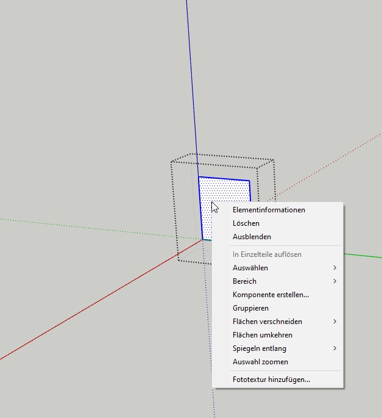This screenshot has height=418, width=382.
Task: Reverse faces using Flächen umkehren
Action: (x=262, y=335)
